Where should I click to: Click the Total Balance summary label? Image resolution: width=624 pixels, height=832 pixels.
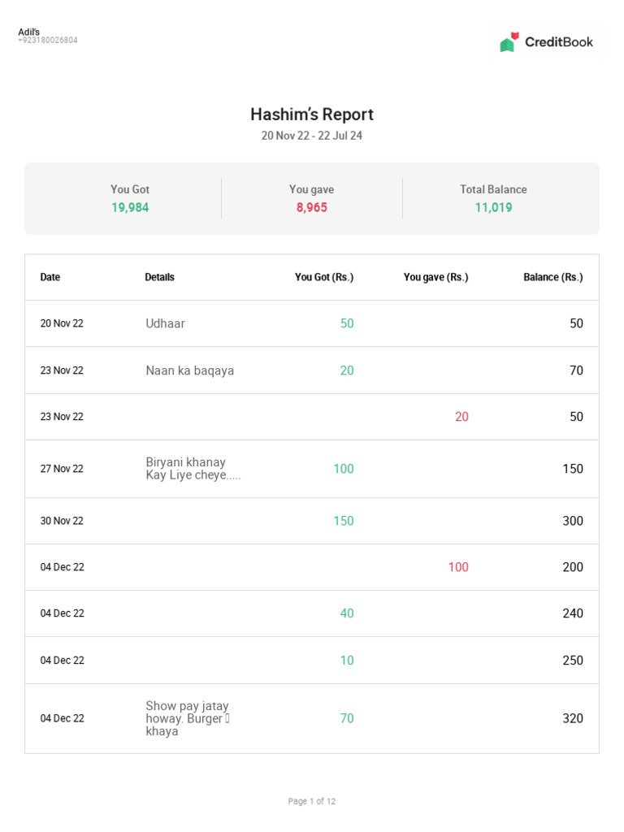[x=493, y=189]
